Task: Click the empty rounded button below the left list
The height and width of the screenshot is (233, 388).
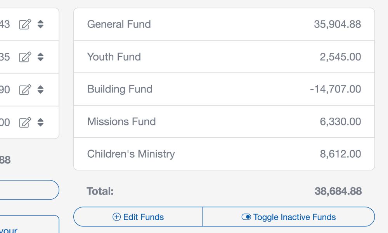Action: [29, 190]
